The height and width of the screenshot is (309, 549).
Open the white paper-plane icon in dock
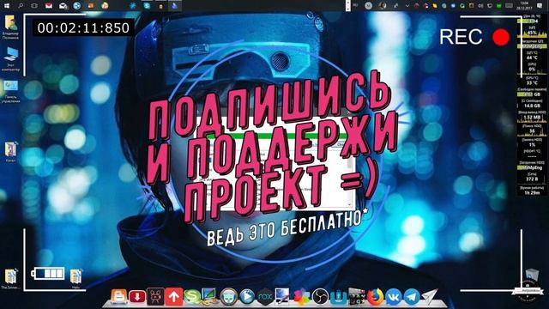pos(430,296)
